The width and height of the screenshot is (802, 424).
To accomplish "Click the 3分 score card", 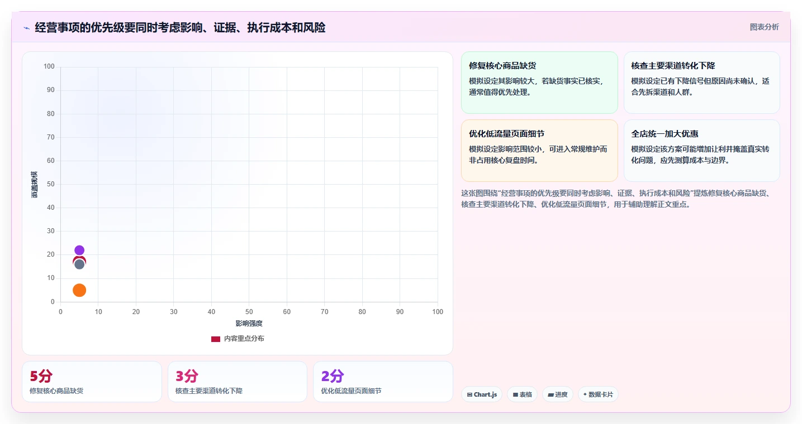I will (x=238, y=382).
